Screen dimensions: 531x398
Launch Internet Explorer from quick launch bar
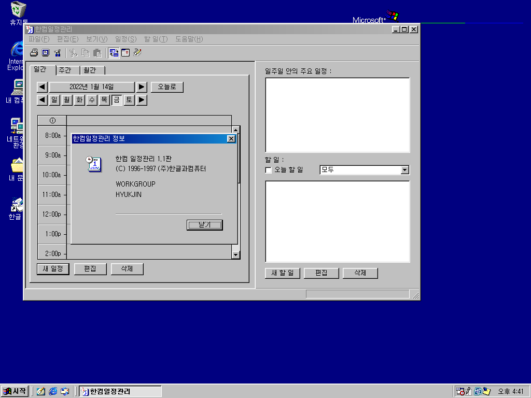(53, 391)
